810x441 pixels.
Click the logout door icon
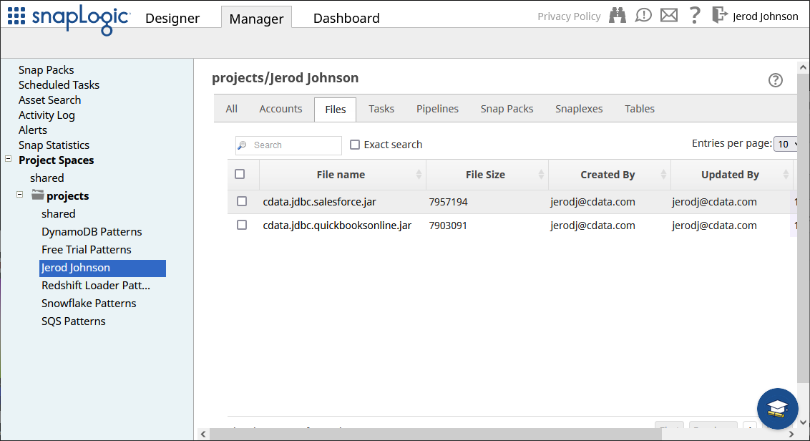click(719, 15)
